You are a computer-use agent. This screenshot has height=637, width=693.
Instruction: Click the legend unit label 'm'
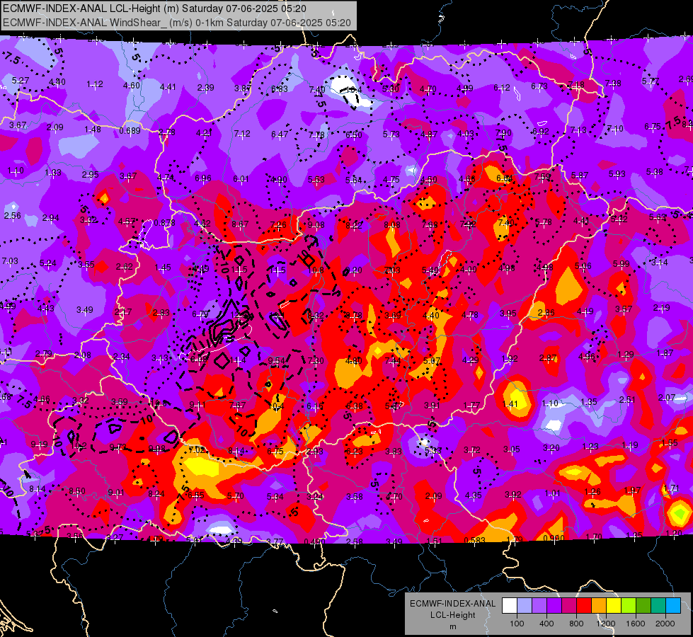452,627
